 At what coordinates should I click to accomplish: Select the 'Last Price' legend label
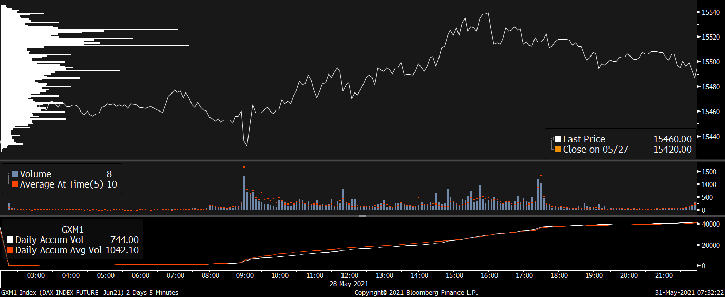pos(584,139)
